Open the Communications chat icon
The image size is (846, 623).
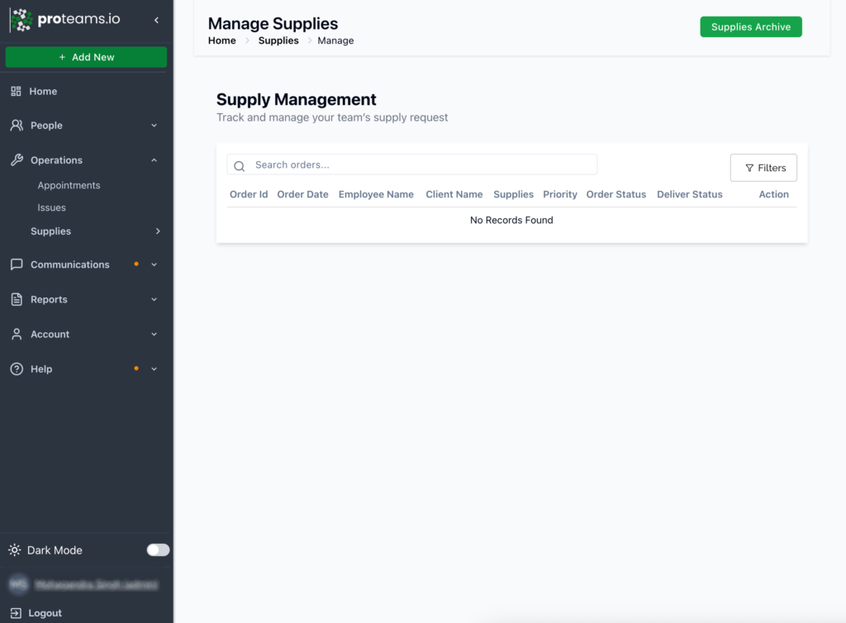click(x=17, y=264)
